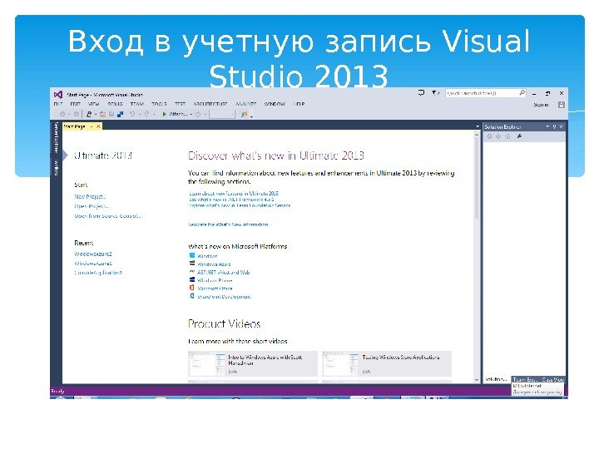Image resolution: width=599 pixels, height=449 pixels.
Task: Click the Solution Explorer Forward icon
Action: [498, 136]
